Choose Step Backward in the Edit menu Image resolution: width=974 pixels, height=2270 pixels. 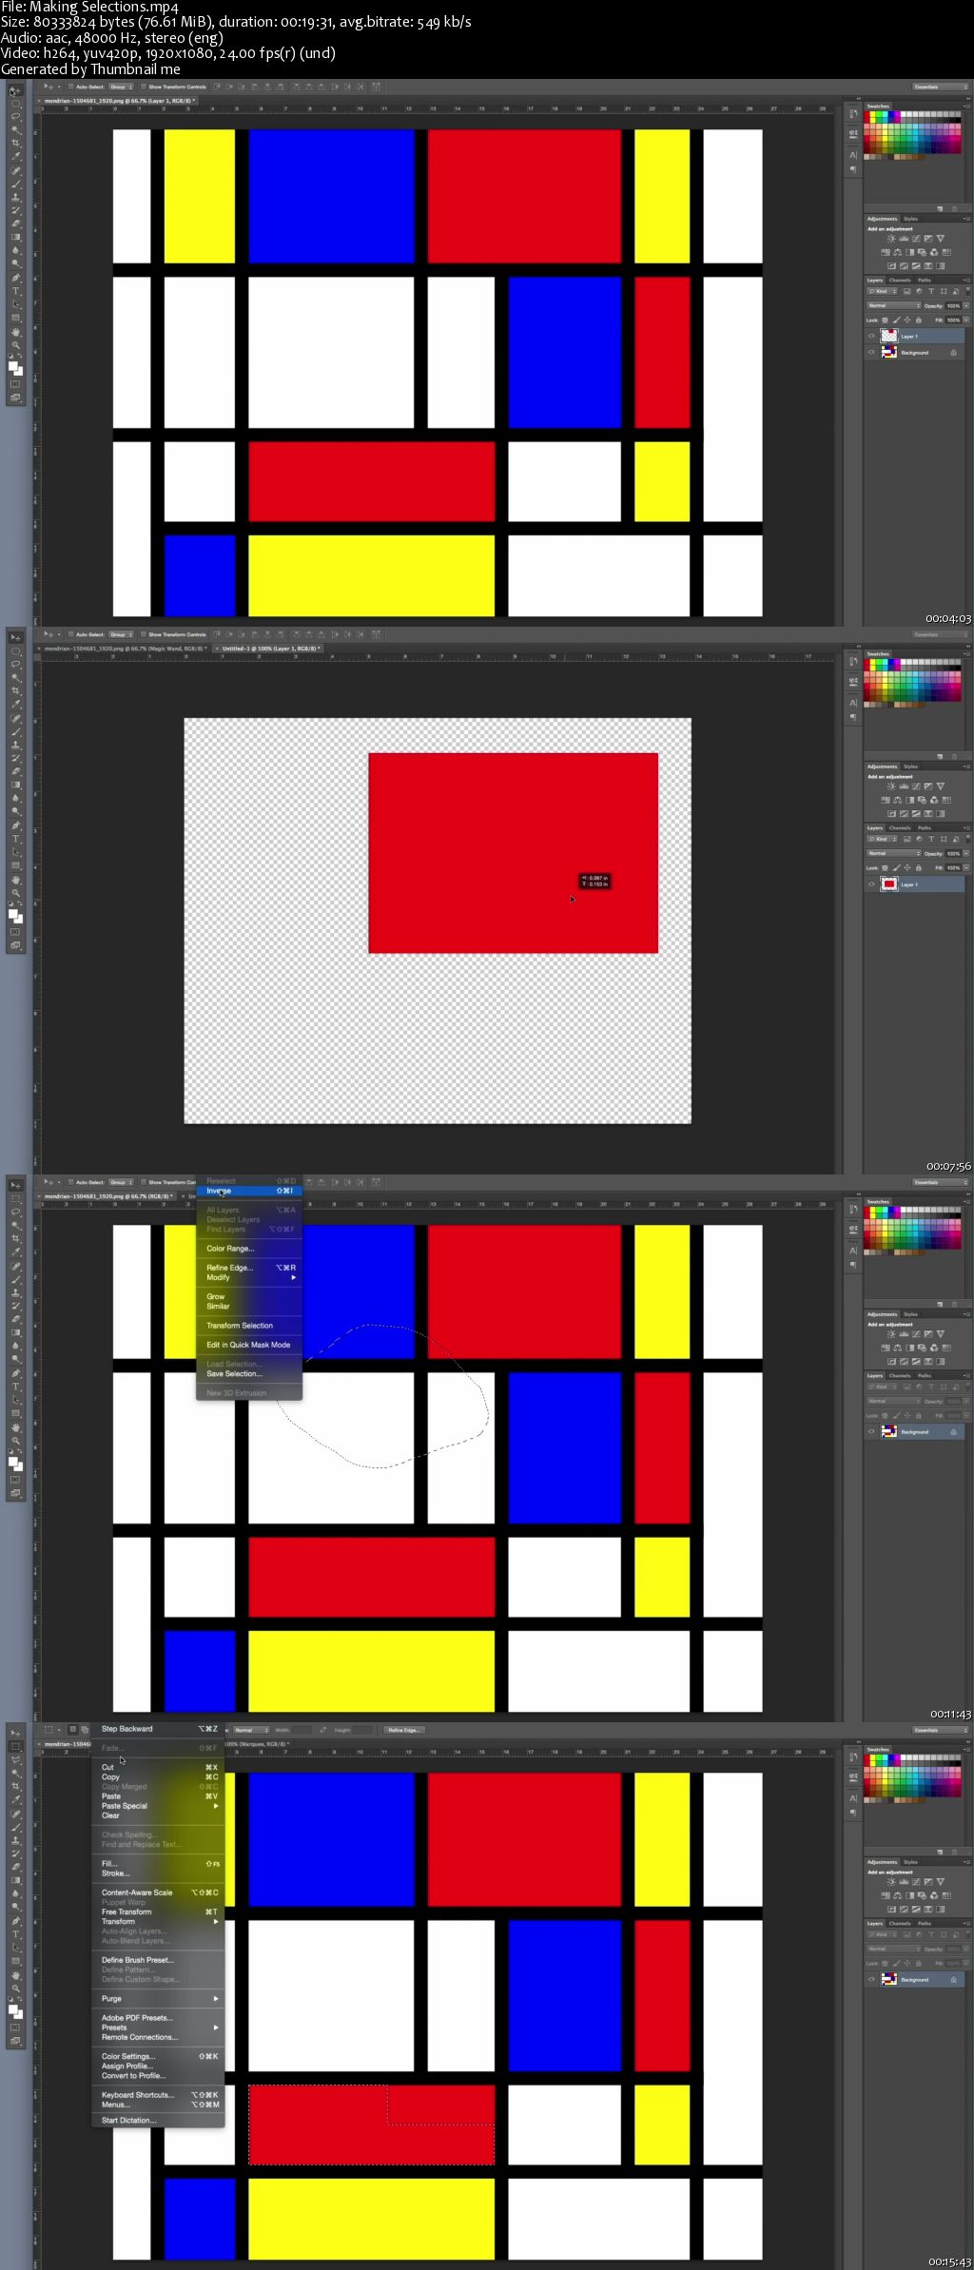(159, 1729)
